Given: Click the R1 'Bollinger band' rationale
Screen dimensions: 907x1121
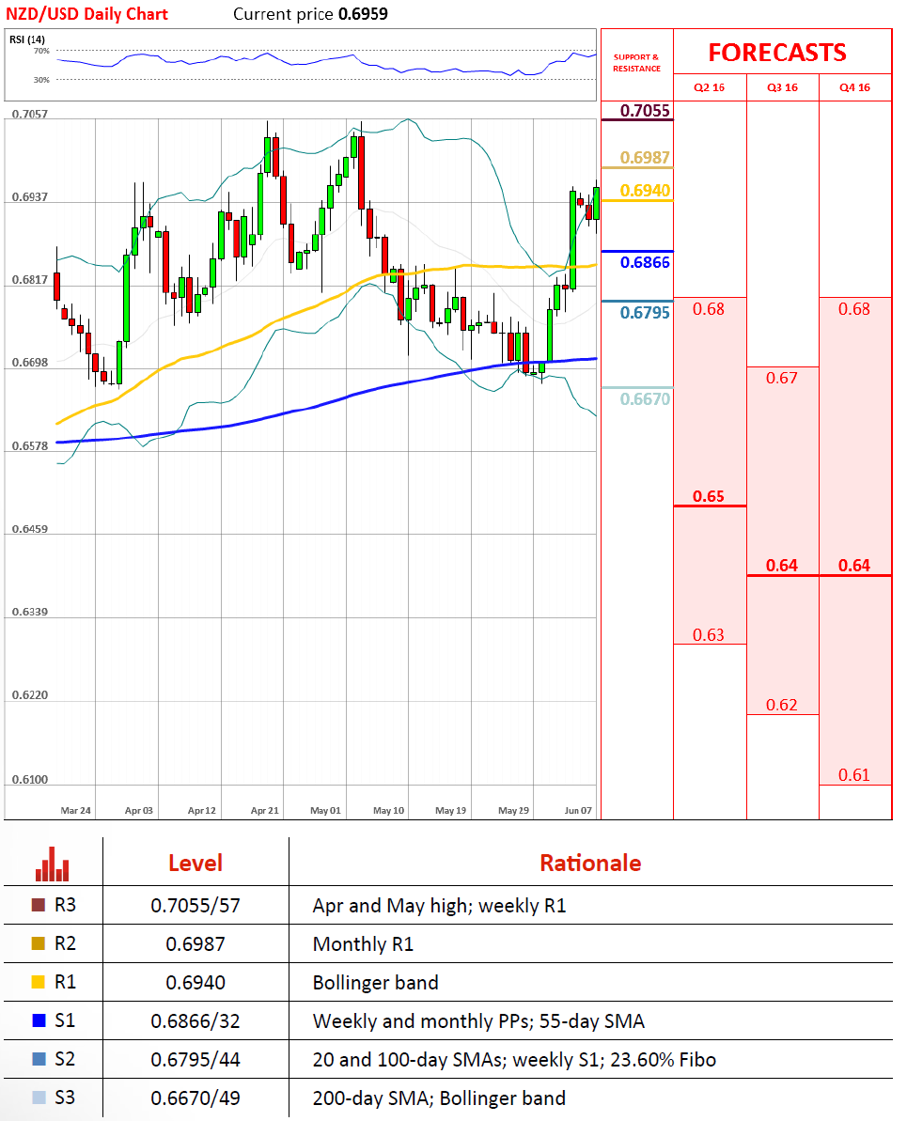Looking at the screenshot, I should [376, 983].
